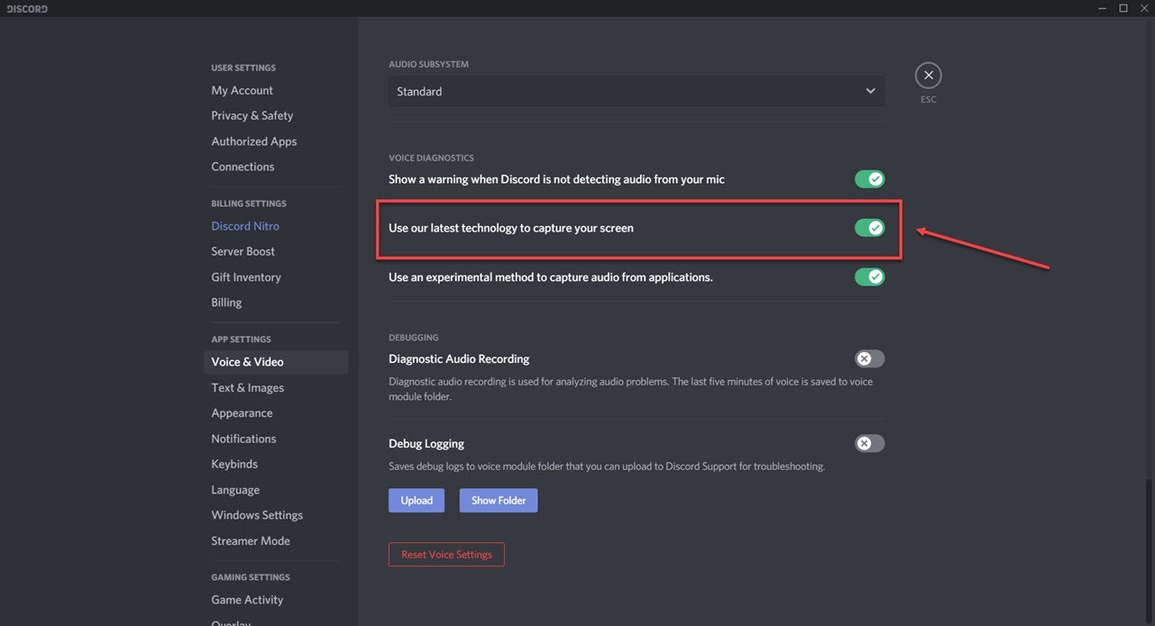Enable Debug Logging toggle
The height and width of the screenshot is (626, 1155).
(x=869, y=443)
